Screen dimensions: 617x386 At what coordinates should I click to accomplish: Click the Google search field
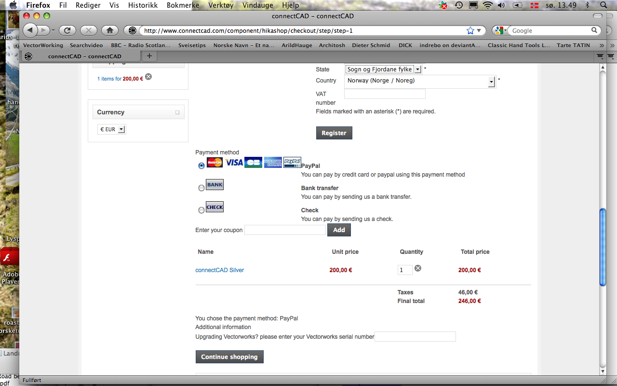pos(550,30)
